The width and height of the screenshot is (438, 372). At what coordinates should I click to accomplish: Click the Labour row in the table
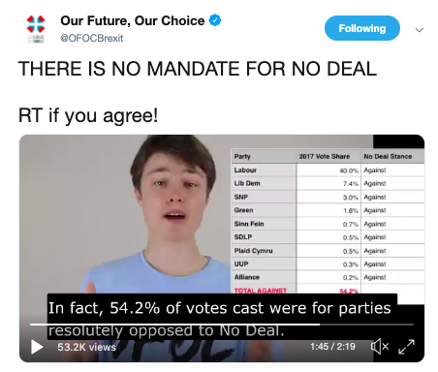click(x=328, y=170)
